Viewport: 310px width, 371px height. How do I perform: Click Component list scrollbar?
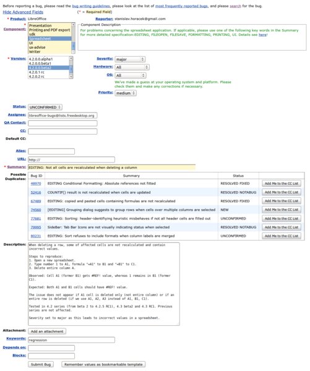click(x=73, y=38)
